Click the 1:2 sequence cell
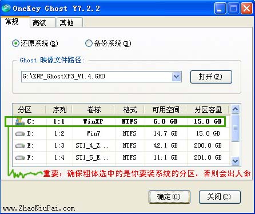 click(x=59, y=133)
